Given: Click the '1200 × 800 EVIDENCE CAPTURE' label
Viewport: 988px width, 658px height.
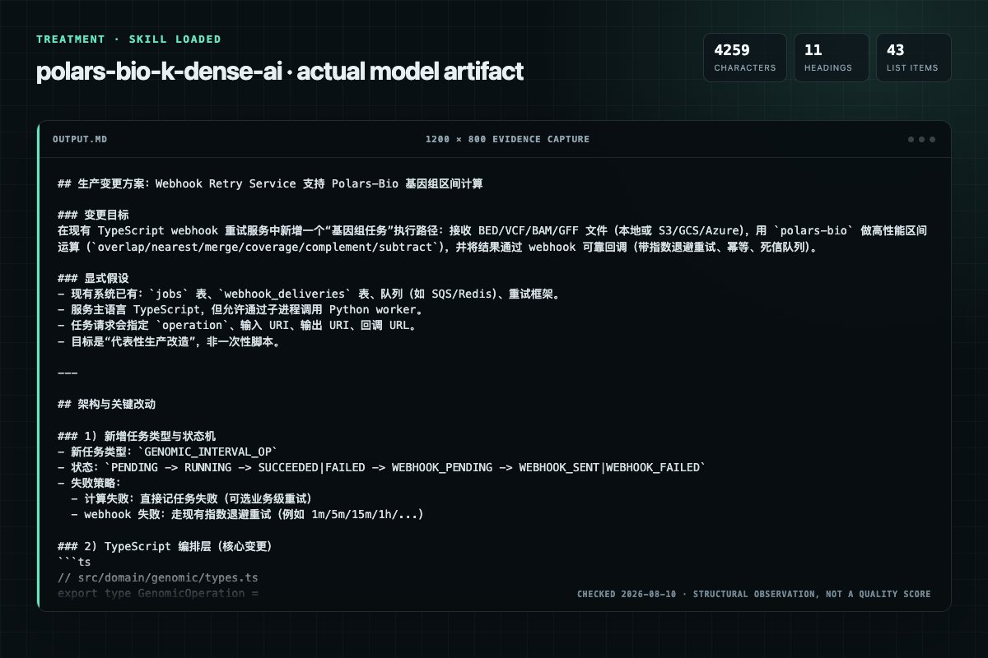Looking at the screenshot, I should (x=507, y=139).
